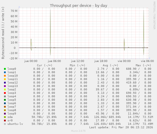This screenshot has width=157, height=134.
Task: Click the Cur (-/+) column header
Action: [44, 65]
